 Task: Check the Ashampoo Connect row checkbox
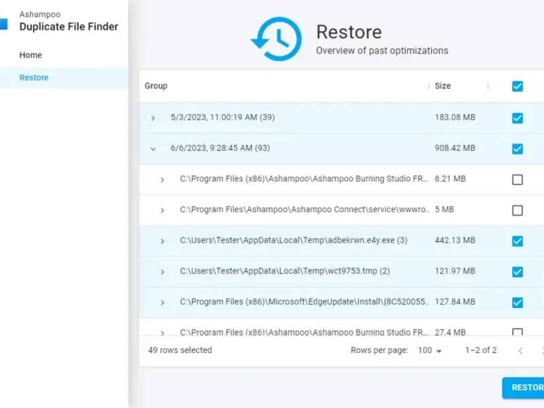point(517,210)
